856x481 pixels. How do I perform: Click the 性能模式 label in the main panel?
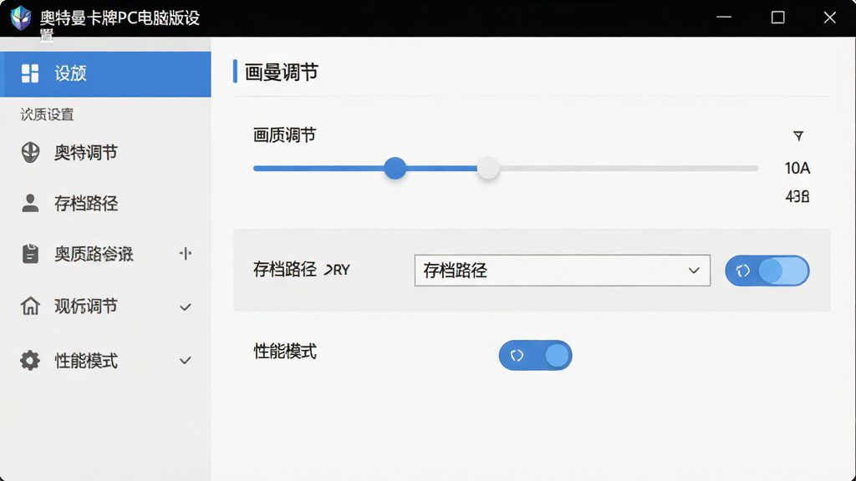[x=285, y=352]
